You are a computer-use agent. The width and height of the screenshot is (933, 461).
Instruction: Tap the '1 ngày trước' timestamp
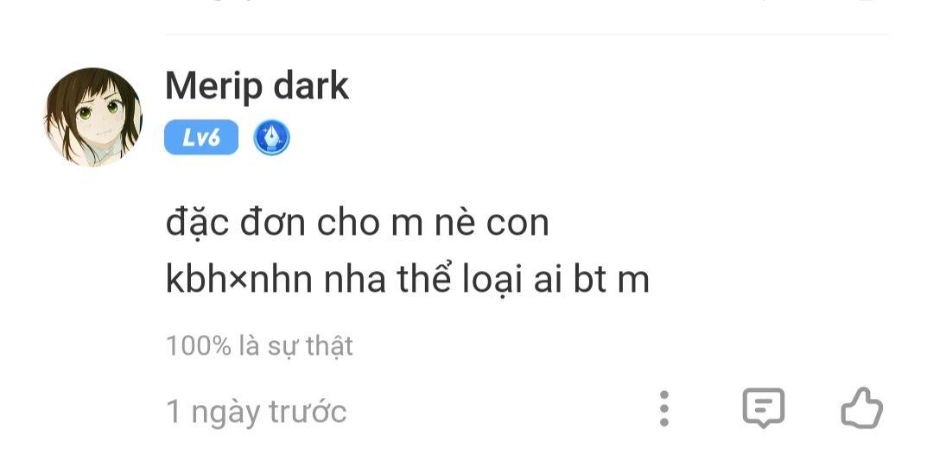coord(257,412)
